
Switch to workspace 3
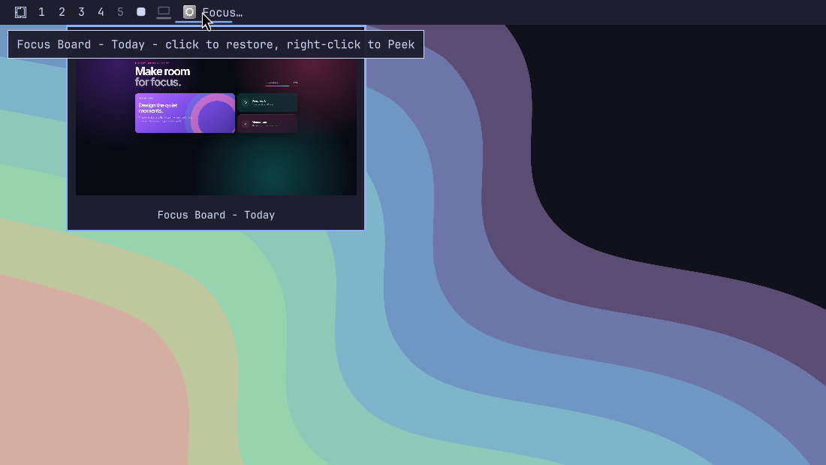click(x=81, y=12)
